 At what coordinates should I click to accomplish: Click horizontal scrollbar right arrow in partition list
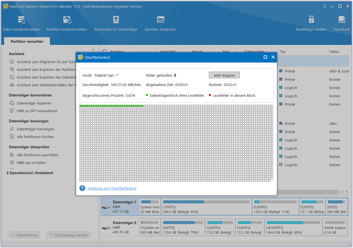[347, 192]
